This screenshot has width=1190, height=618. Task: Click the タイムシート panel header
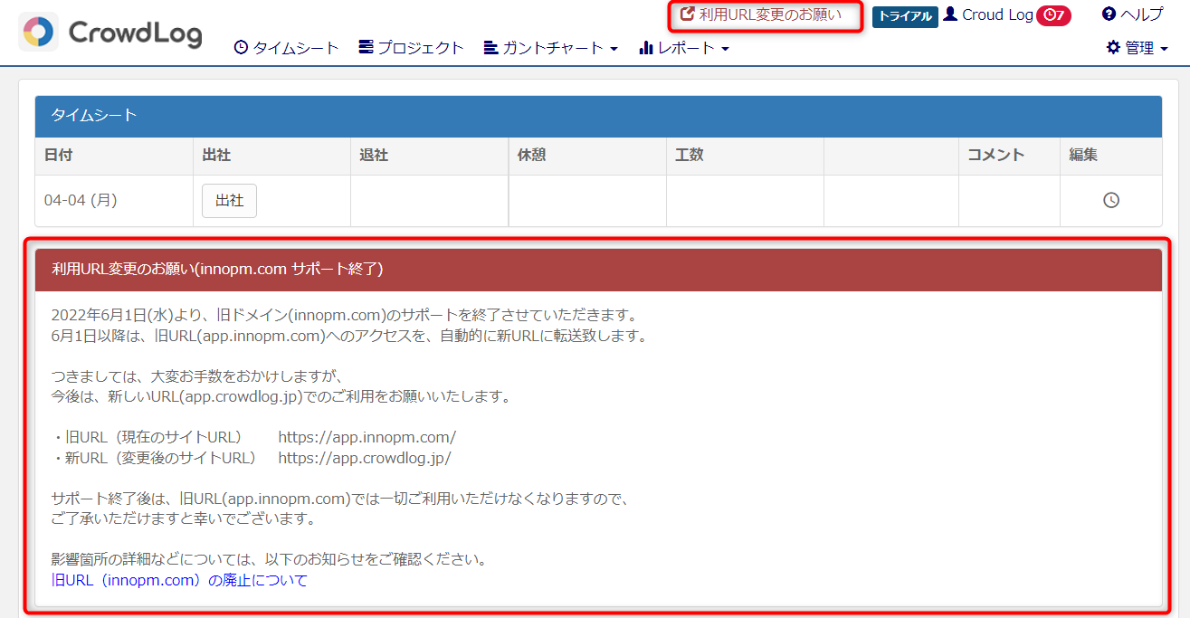(598, 116)
